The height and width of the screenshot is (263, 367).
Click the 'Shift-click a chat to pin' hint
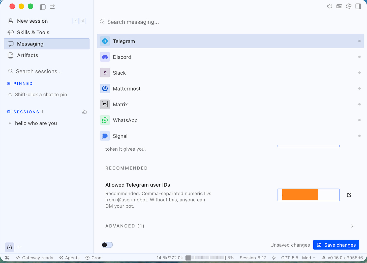tap(41, 95)
